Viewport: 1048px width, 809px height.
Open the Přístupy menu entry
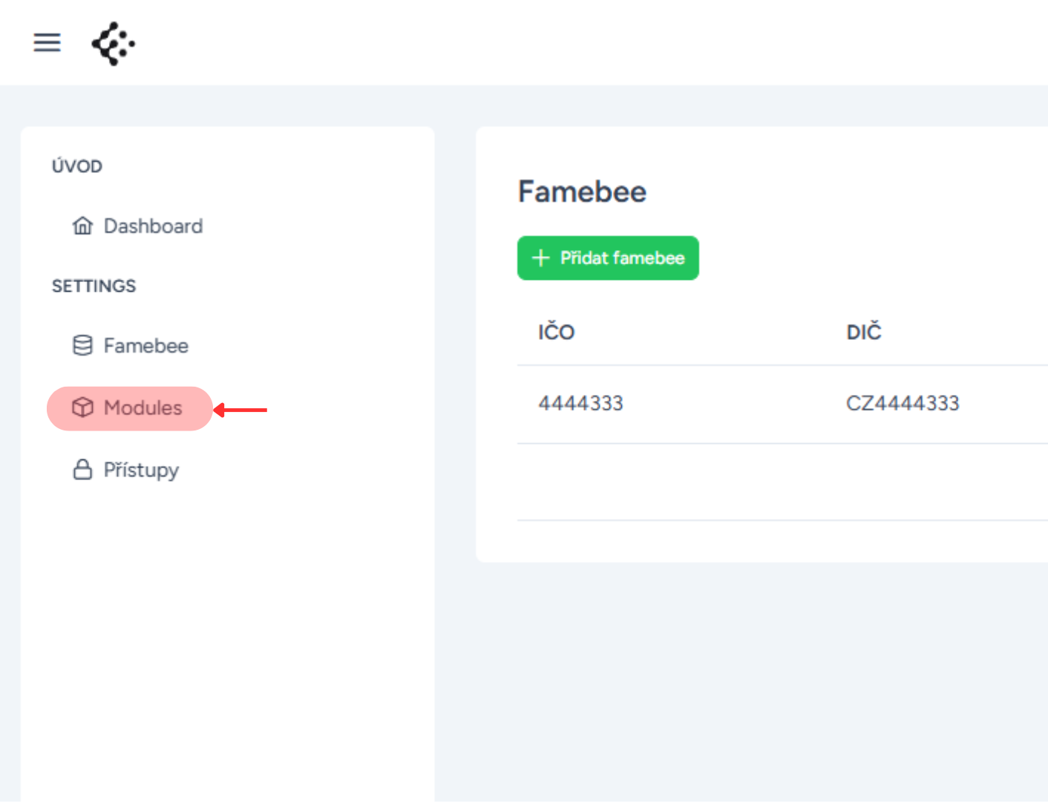[126, 470]
